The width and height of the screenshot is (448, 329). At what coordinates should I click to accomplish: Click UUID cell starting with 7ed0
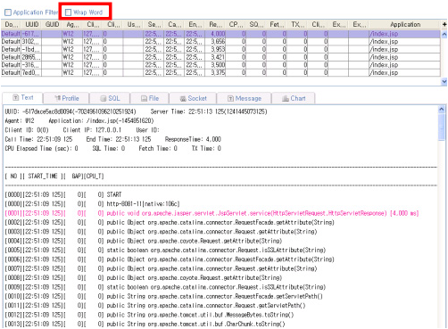pos(31,72)
